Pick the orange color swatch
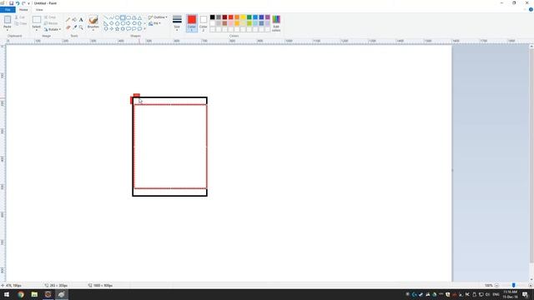 pyautogui.click(x=237, y=17)
